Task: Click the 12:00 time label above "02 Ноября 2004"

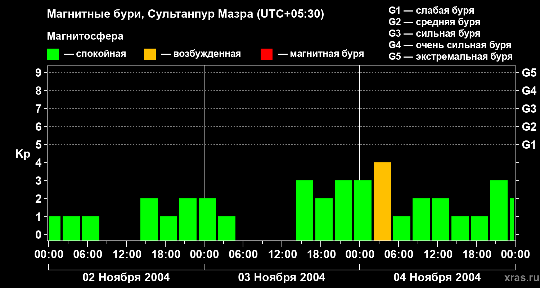Action: tap(126, 255)
